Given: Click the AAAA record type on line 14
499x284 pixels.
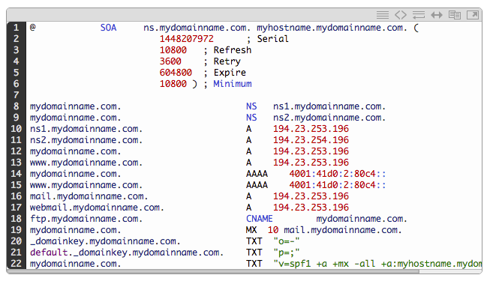Looking at the screenshot, I should [x=257, y=174].
